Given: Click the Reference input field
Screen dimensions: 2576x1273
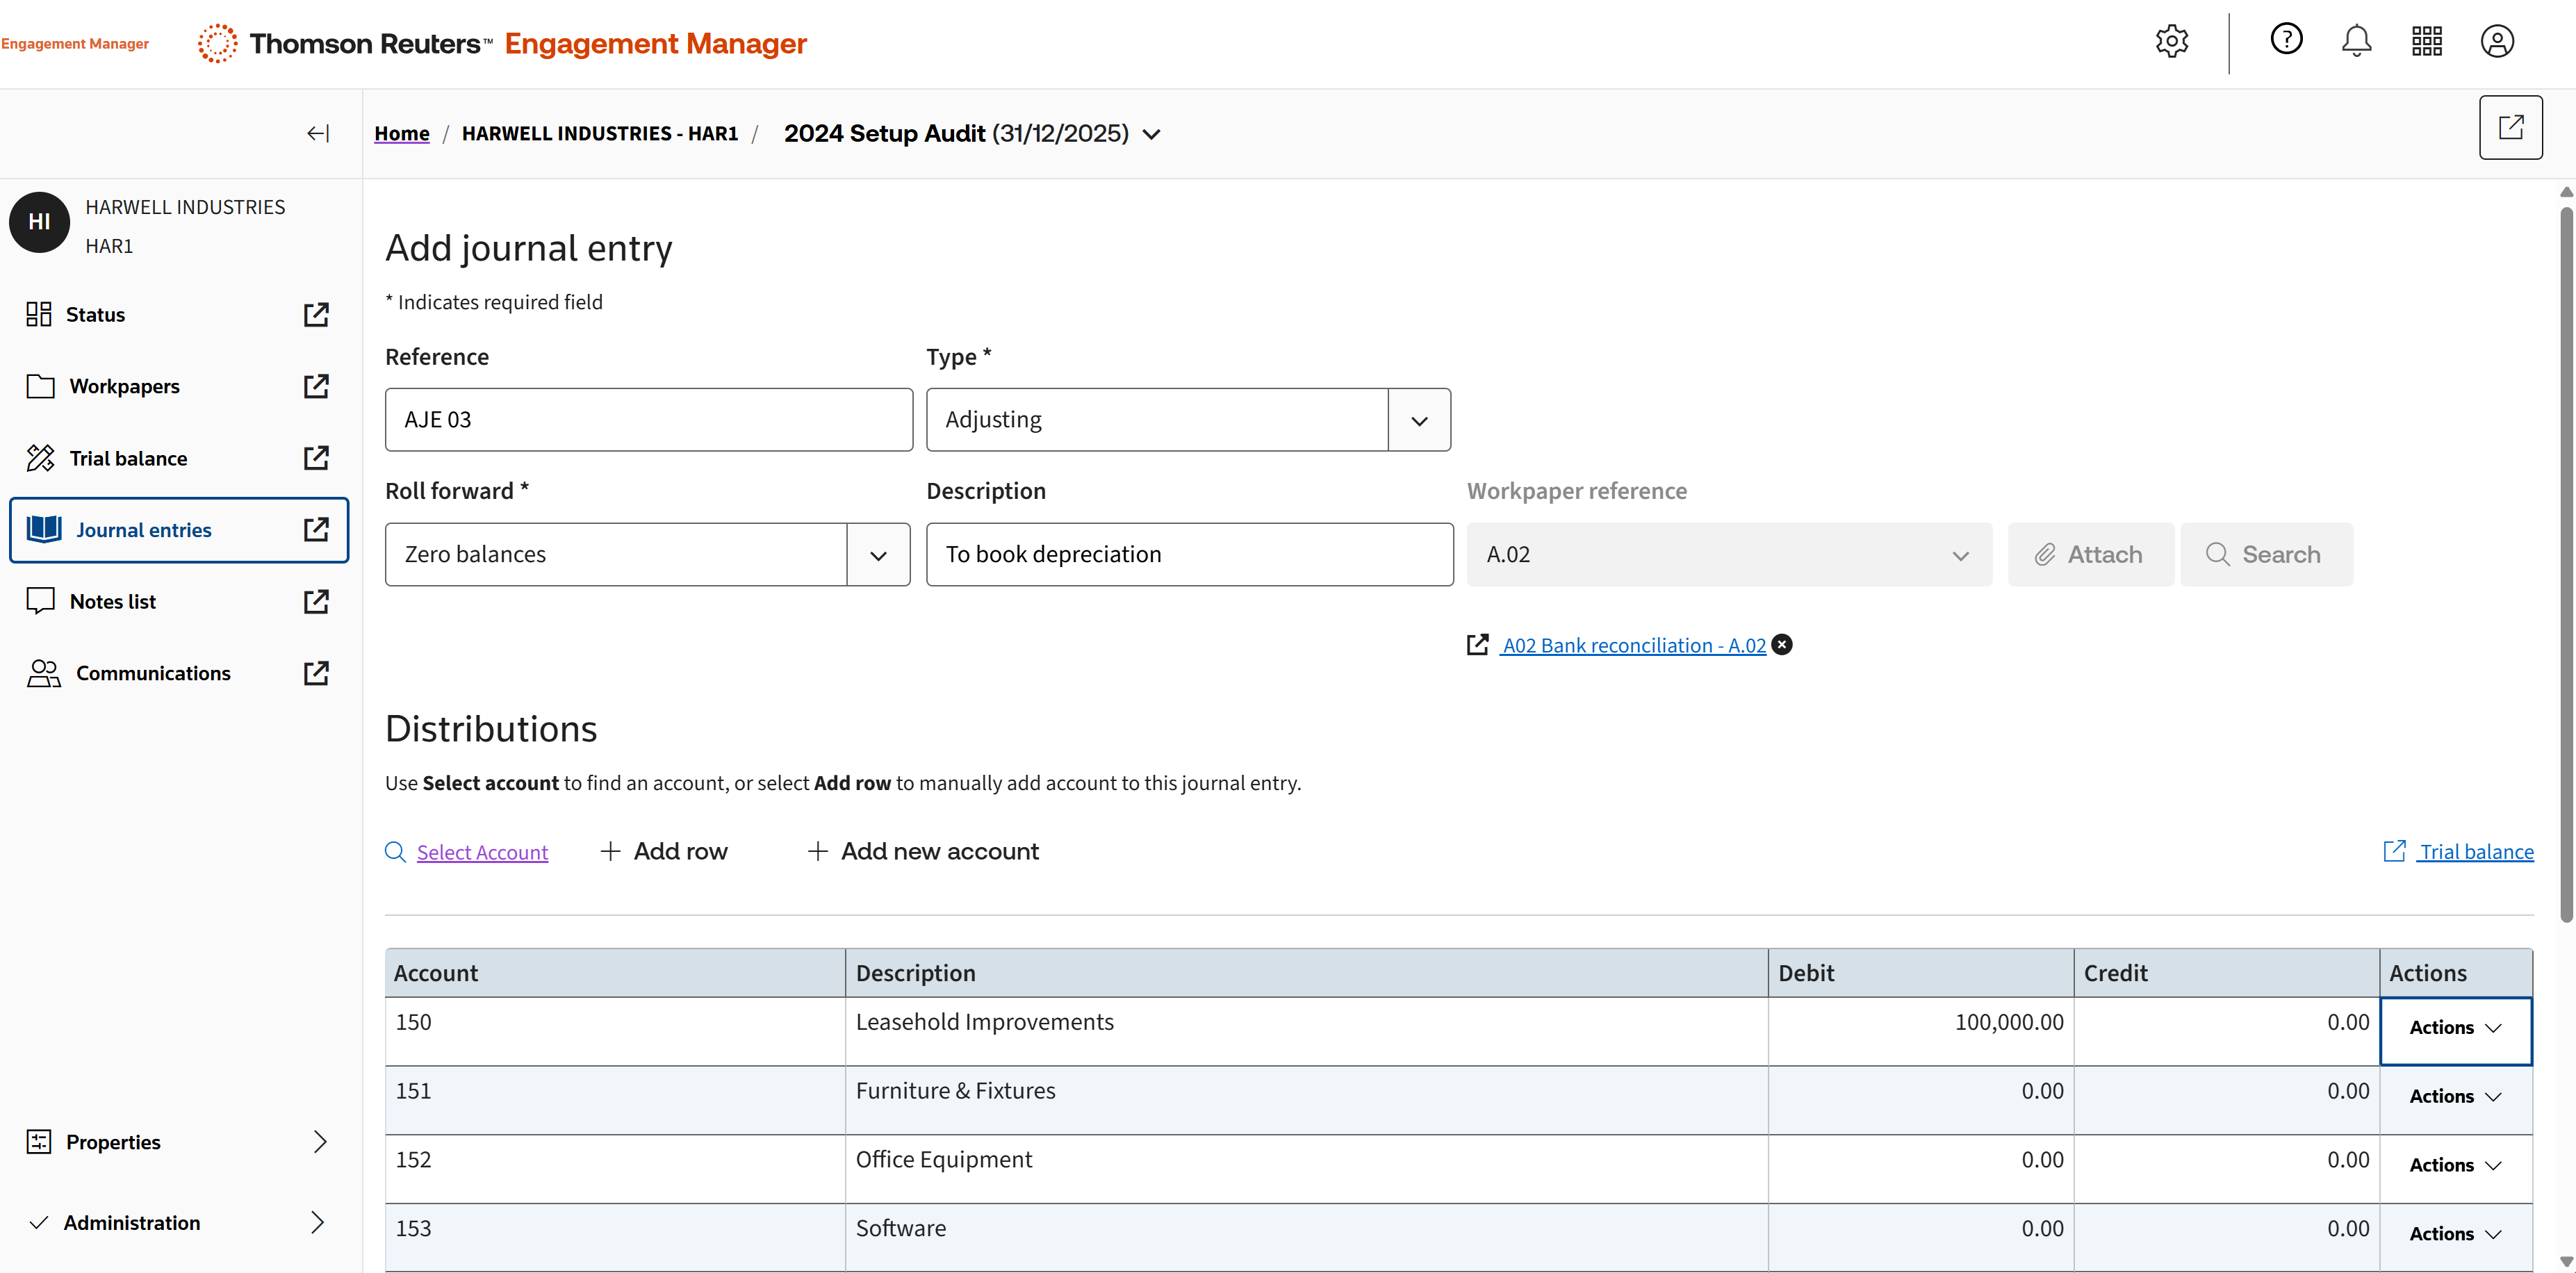Looking at the screenshot, I should 648,420.
